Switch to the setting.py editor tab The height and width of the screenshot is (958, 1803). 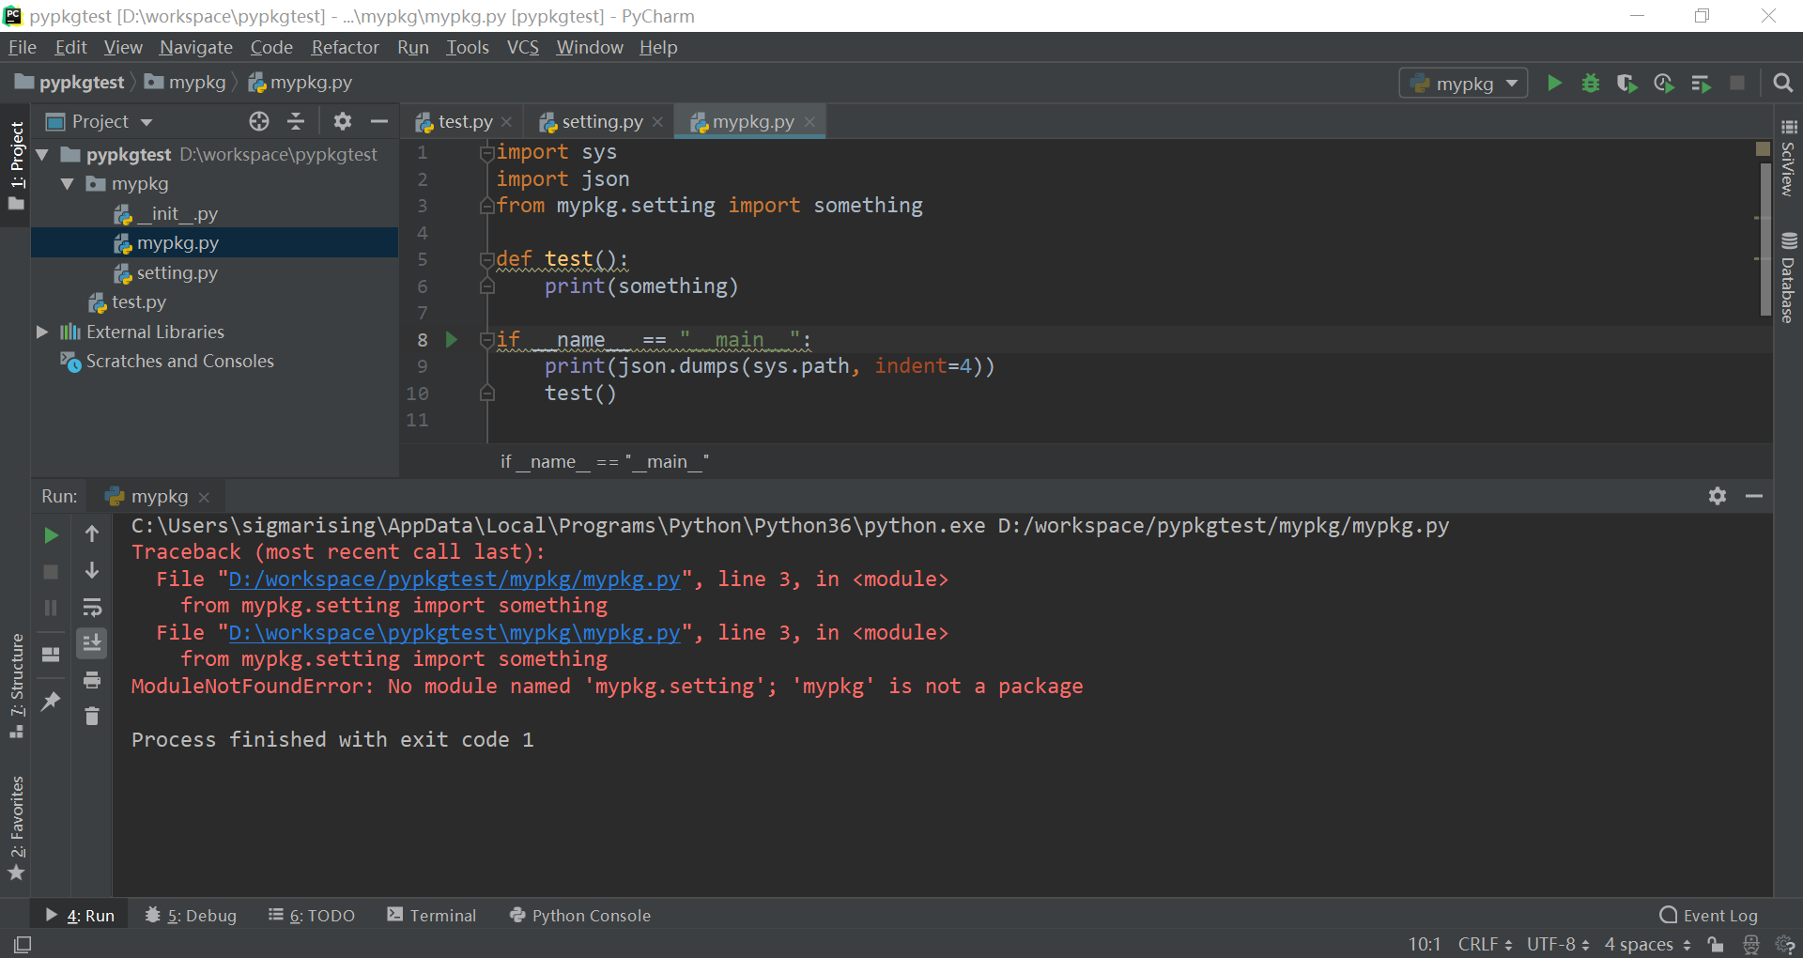tap(601, 121)
